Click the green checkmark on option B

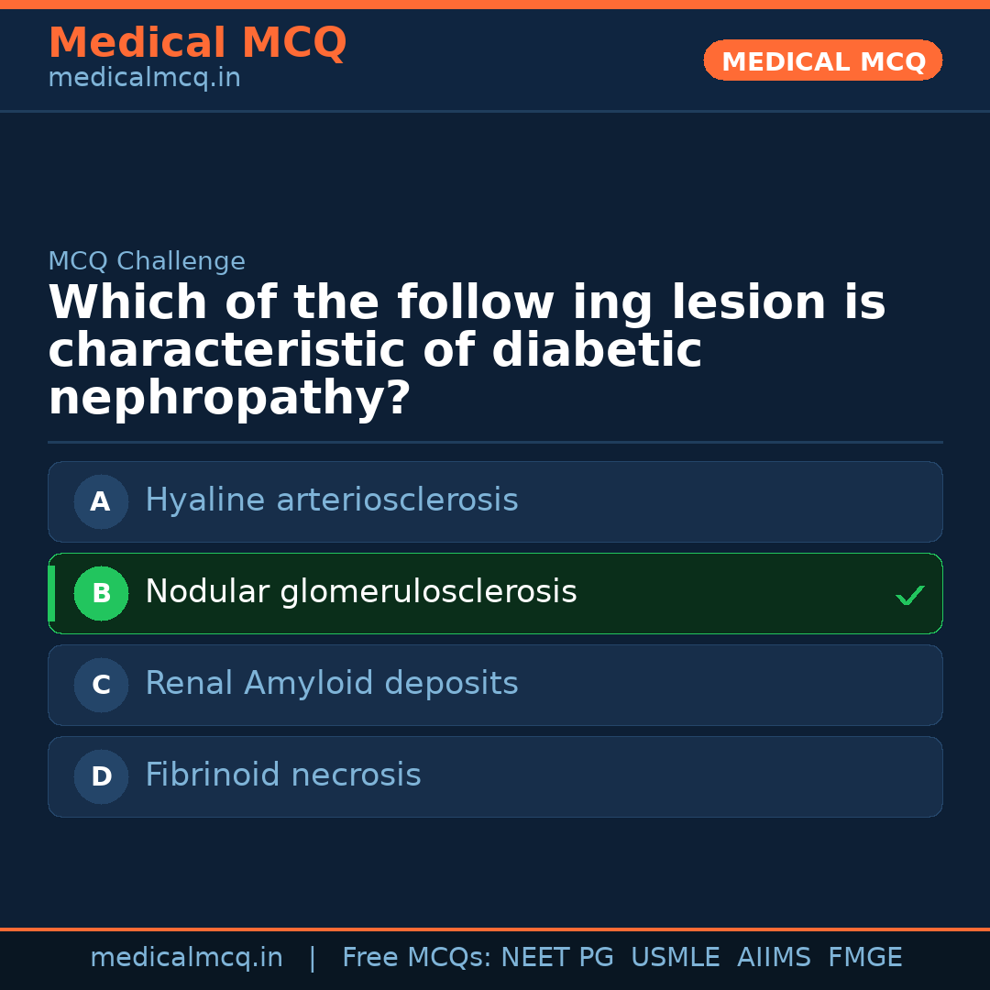(909, 596)
